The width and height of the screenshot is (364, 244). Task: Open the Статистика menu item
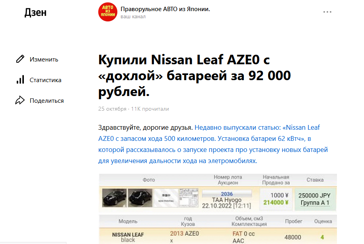coord(45,80)
